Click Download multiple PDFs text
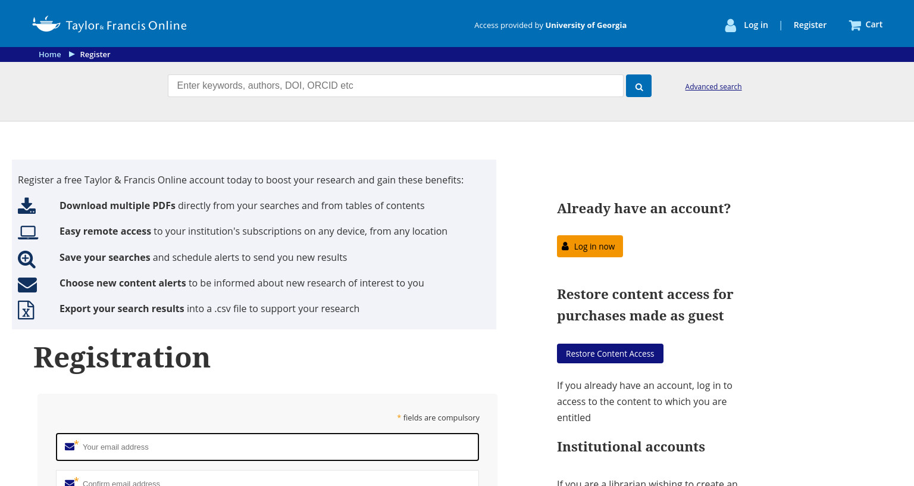This screenshot has height=486, width=914. (x=117, y=205)
